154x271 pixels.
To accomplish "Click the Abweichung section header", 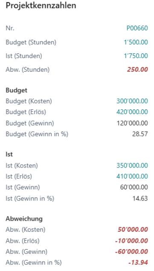I will (24, 219).
